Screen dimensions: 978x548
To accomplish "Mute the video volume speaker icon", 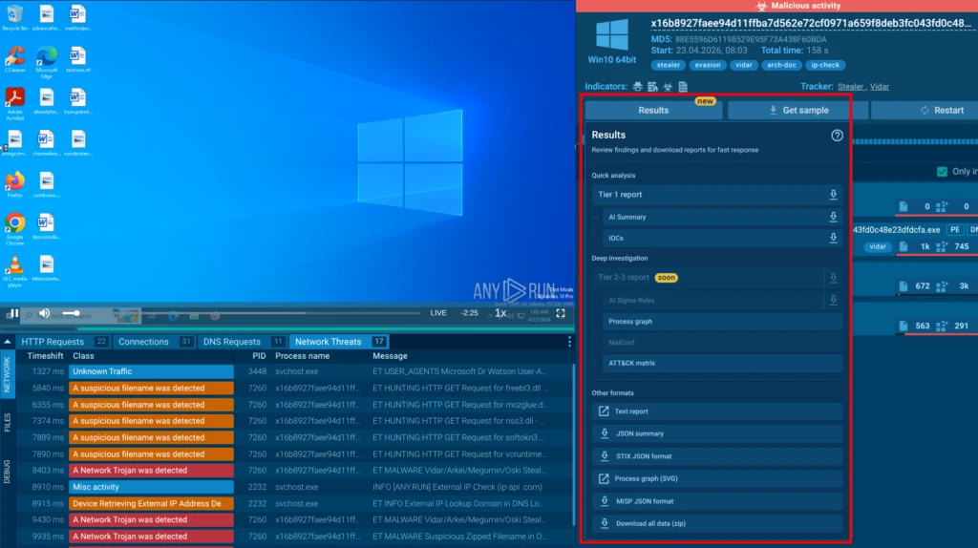I will tap(44, 313).
